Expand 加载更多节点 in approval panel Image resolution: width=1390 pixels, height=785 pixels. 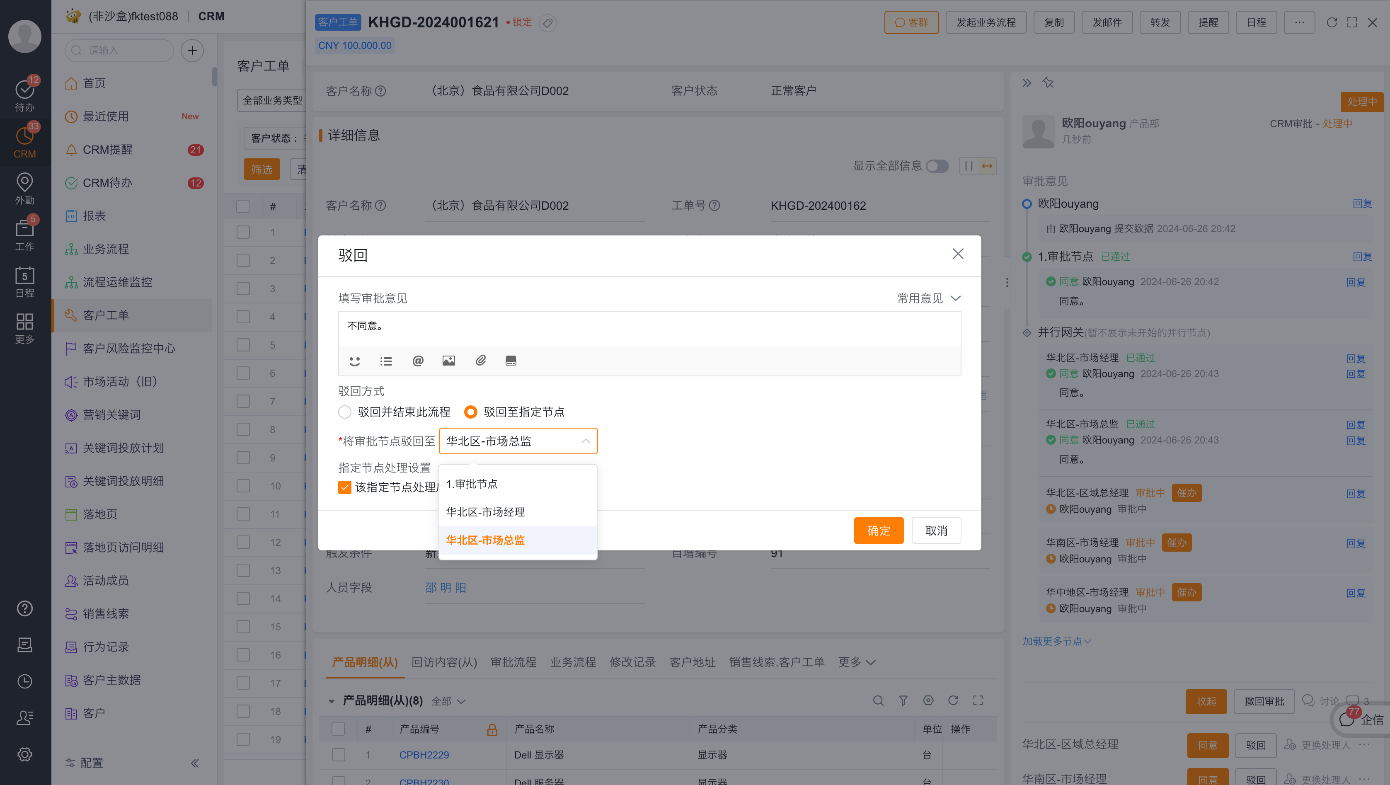tap(1056, 641)
